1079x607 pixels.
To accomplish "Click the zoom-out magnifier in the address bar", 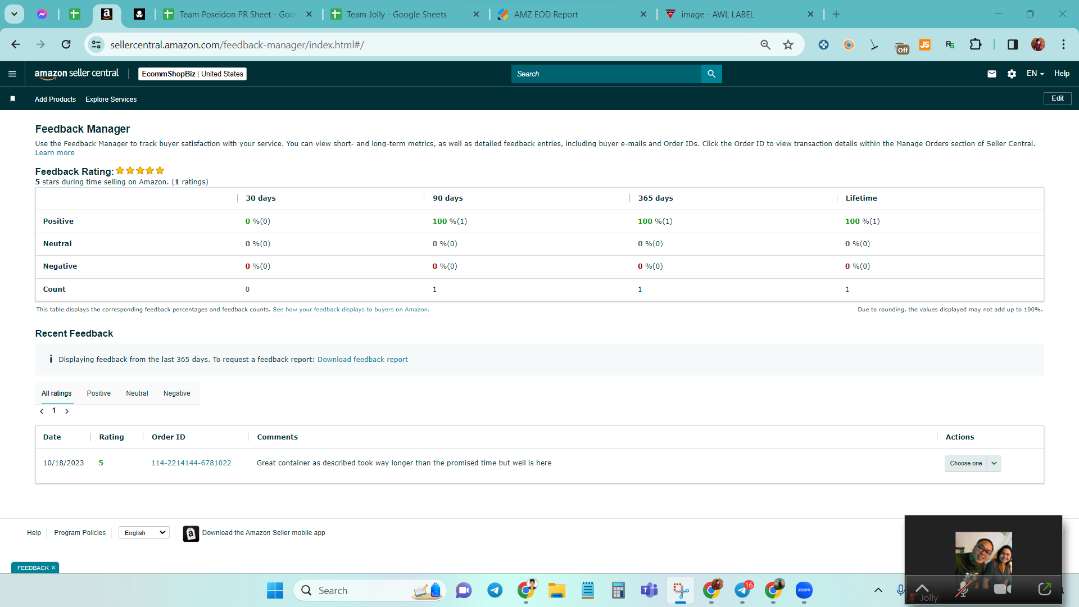I will click(x=765, y=45).
